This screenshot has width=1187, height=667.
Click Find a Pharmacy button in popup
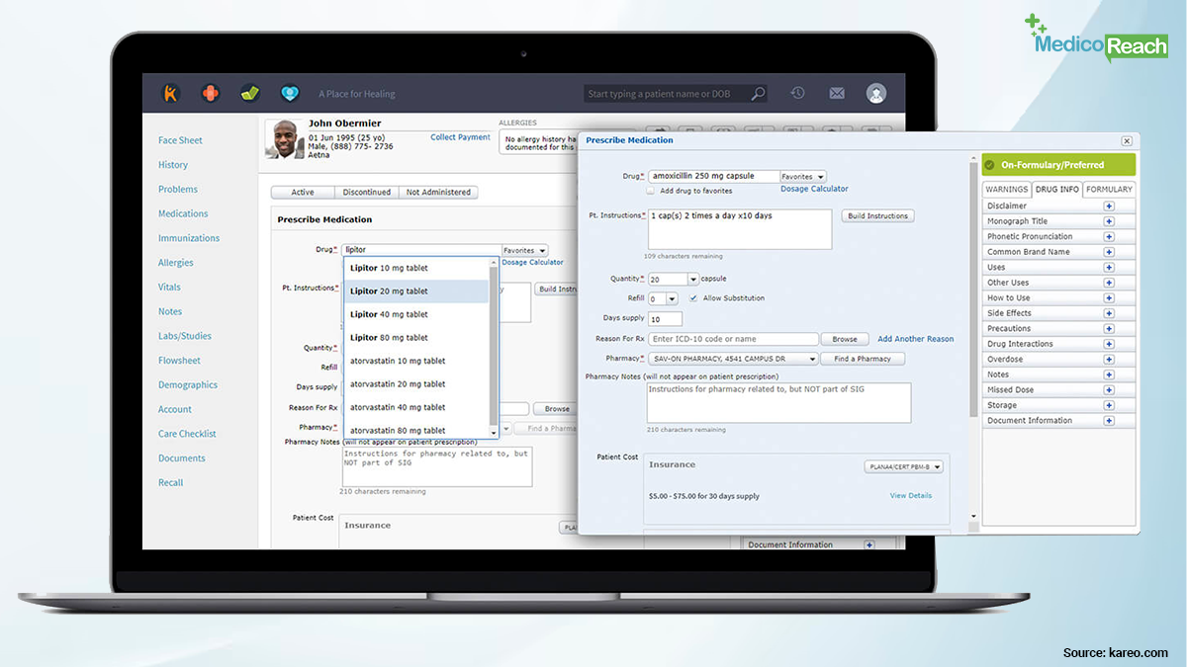pos(863,359)
